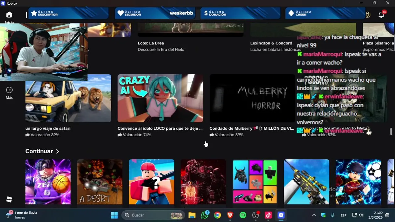The image size is (395, 222).
Task: Open Roblox notifications bell
Action: [x=381, y=15]
